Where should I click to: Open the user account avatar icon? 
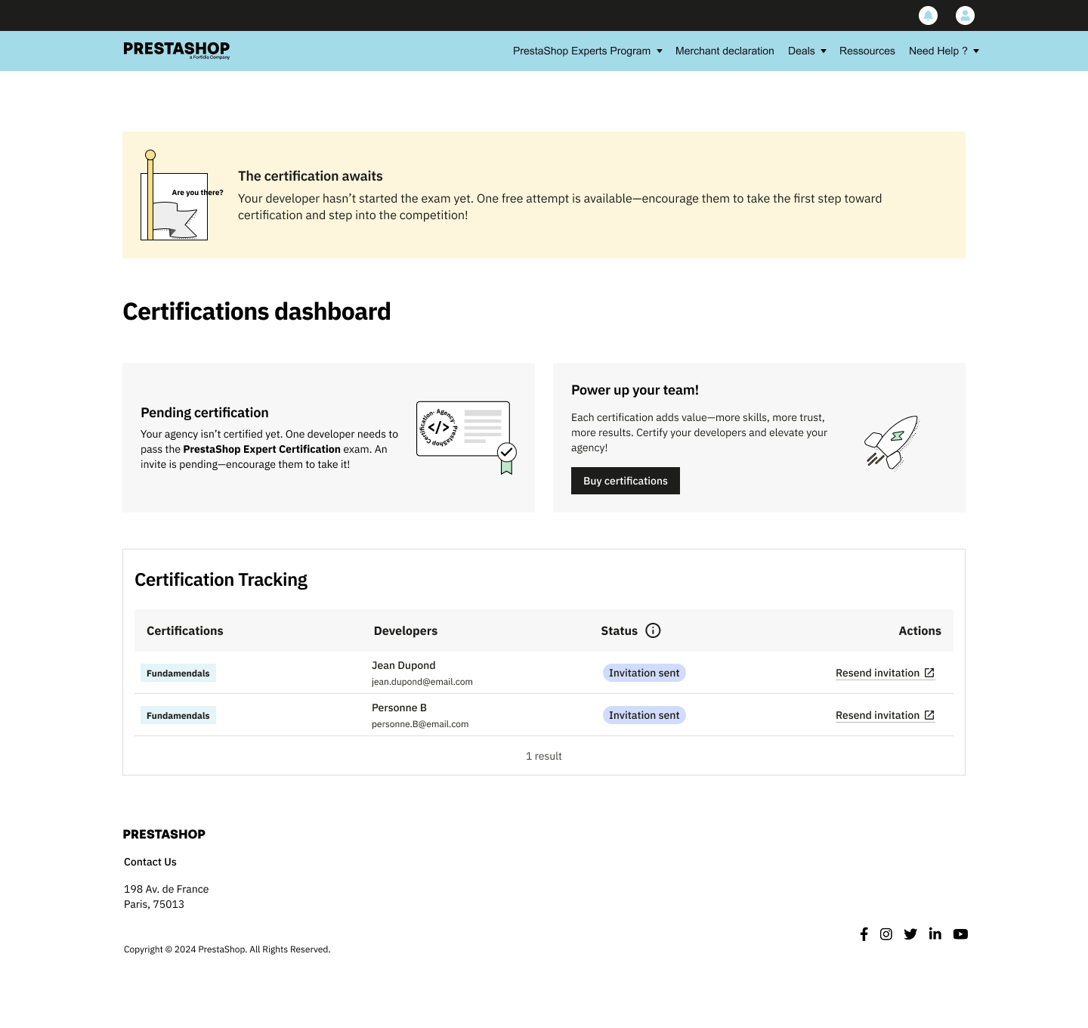coord(965,15)
